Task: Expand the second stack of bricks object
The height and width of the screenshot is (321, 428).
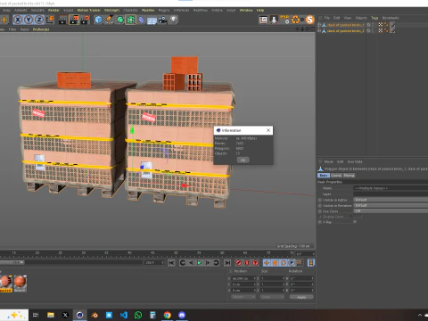Action: [319, 30]
